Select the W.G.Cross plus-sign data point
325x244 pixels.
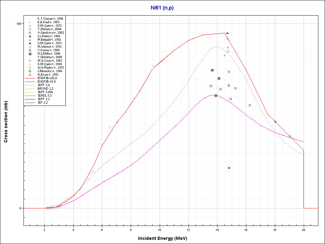[x=224, y=56]
